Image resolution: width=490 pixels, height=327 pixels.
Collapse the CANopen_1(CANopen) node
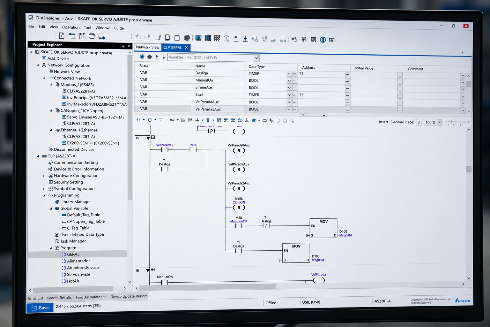tap(51, 110)
